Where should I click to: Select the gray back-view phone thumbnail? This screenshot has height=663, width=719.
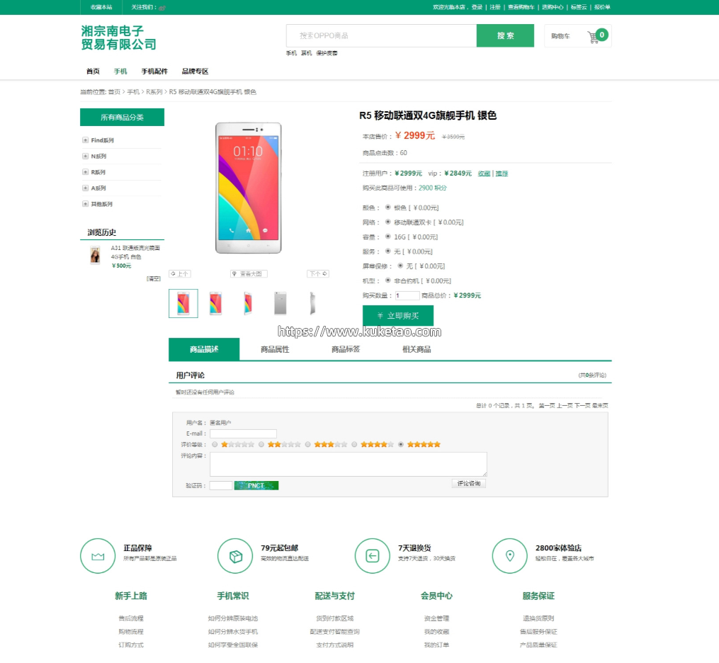pos(281,304)
